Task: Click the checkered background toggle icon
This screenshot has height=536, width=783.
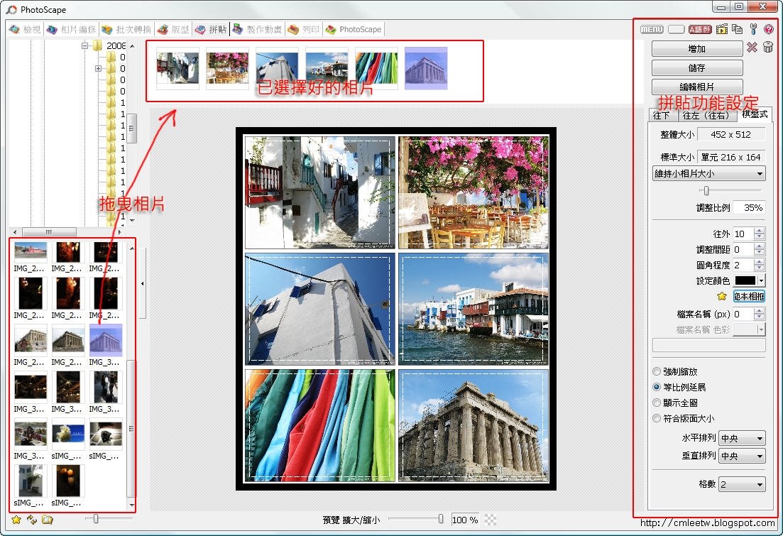Action: click(491, 520)
